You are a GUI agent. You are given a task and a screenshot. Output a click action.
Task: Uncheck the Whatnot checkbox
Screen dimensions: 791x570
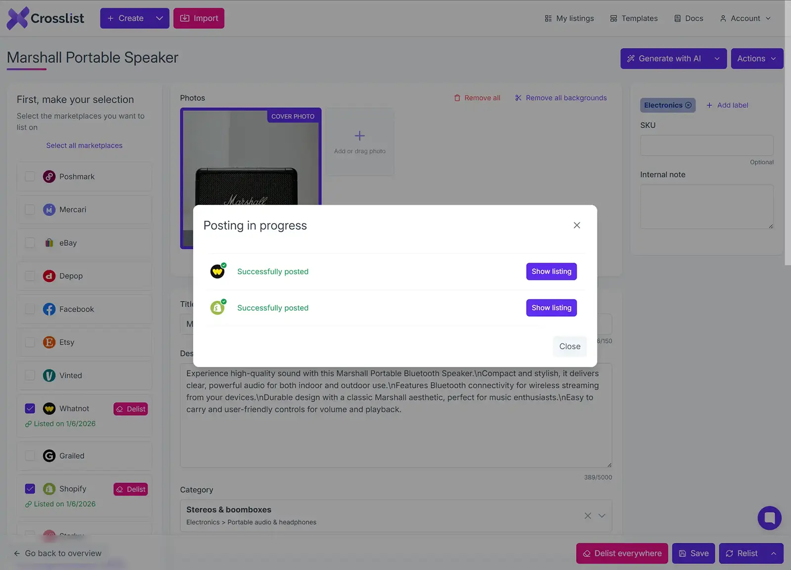point(30,409)
